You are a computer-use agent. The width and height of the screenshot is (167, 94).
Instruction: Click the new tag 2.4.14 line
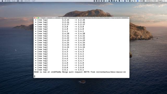click(60, 43)
